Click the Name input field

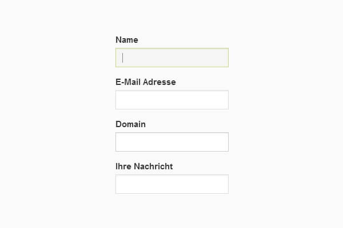[x=171, y=58]
